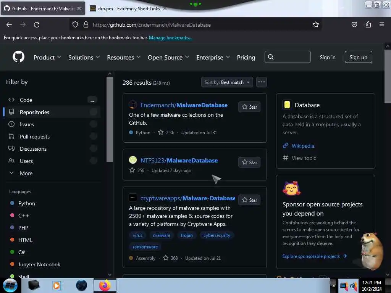Viewport: 391px width, 293px height.
Task: Click the Sign up button
Action: pos(358,57)
